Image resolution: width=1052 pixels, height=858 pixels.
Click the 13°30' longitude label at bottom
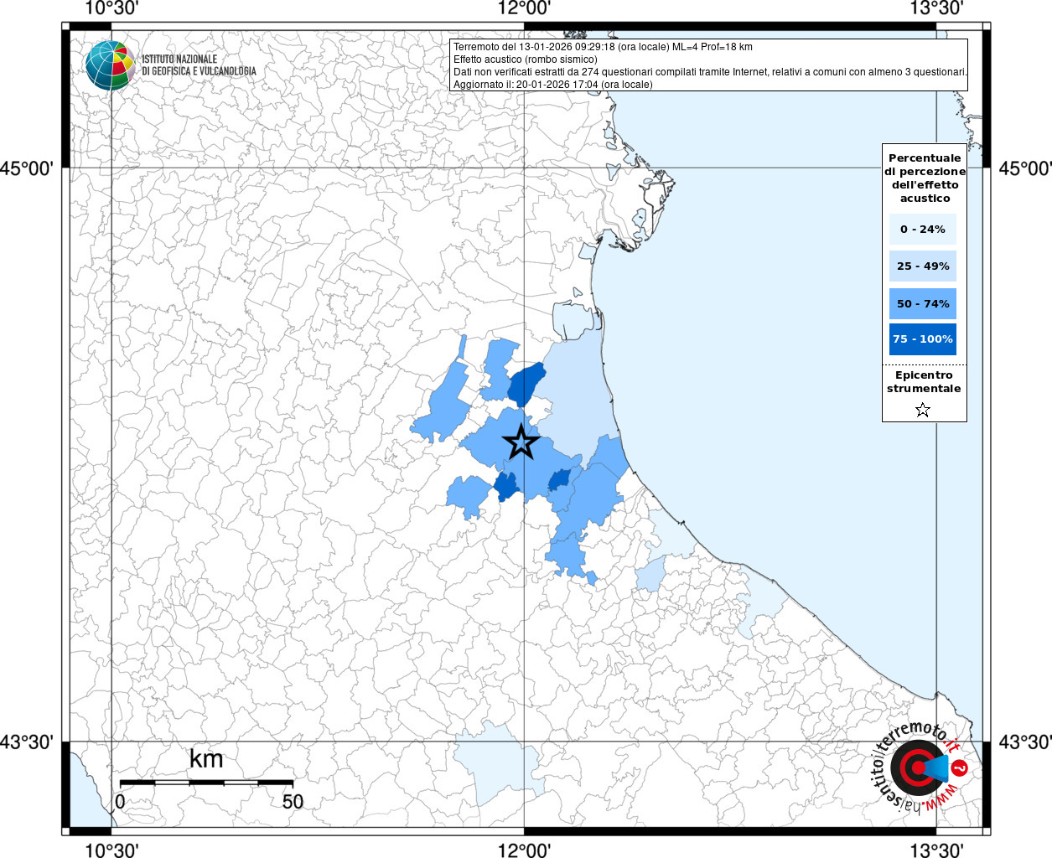tap(936, 850)
